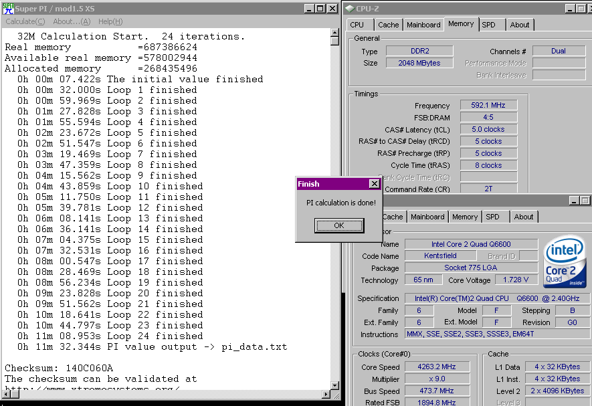Click the Kentsfield code name field
This screenshot has width=592, height=406.
coord(440,256)
